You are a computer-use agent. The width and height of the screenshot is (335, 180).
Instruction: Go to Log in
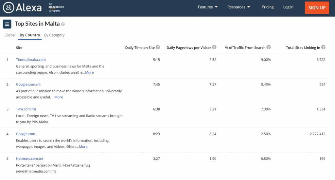click(x=288, y=7)
